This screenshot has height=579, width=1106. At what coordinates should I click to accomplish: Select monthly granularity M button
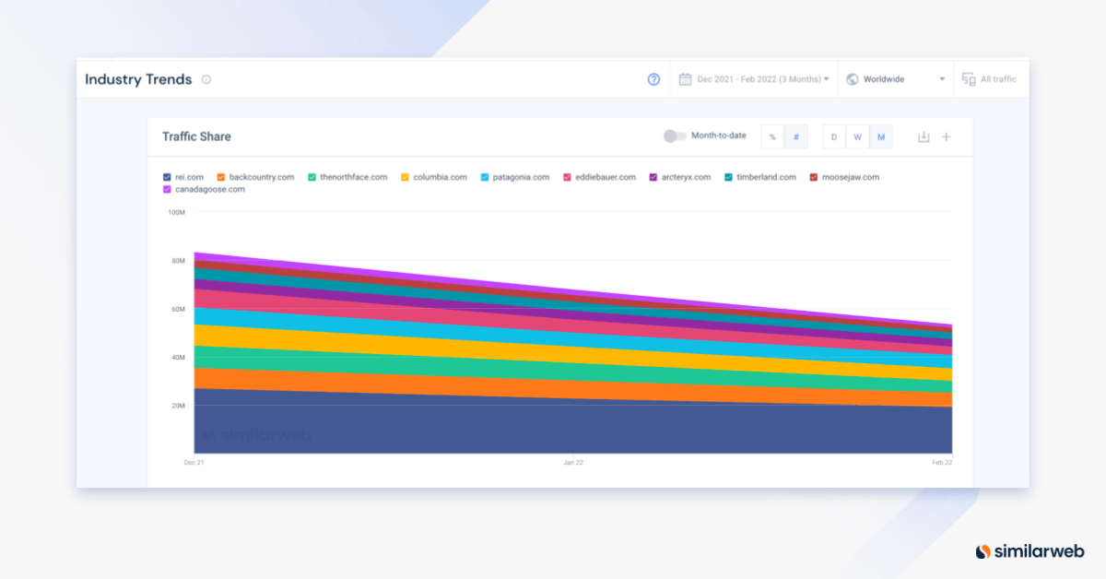click(x=881, y=136)
